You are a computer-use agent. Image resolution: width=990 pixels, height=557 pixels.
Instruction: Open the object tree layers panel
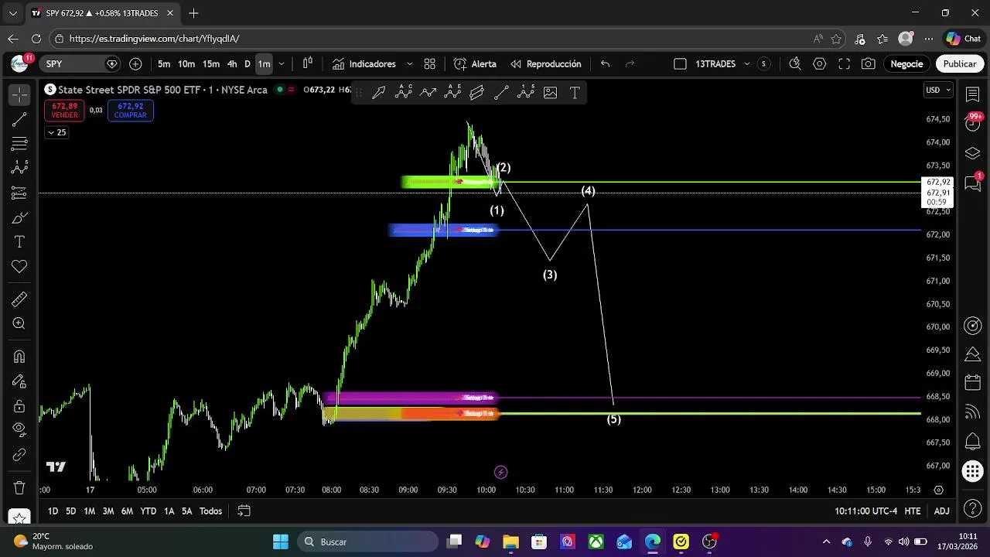973,153
